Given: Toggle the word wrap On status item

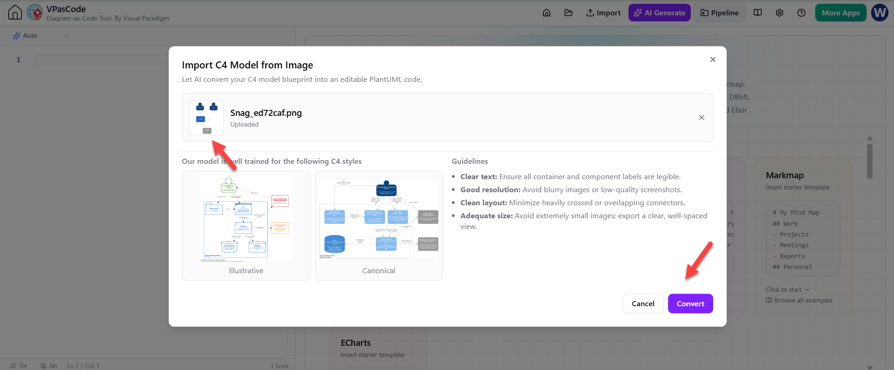Looking at the screenshot, I should click(49, 366).
